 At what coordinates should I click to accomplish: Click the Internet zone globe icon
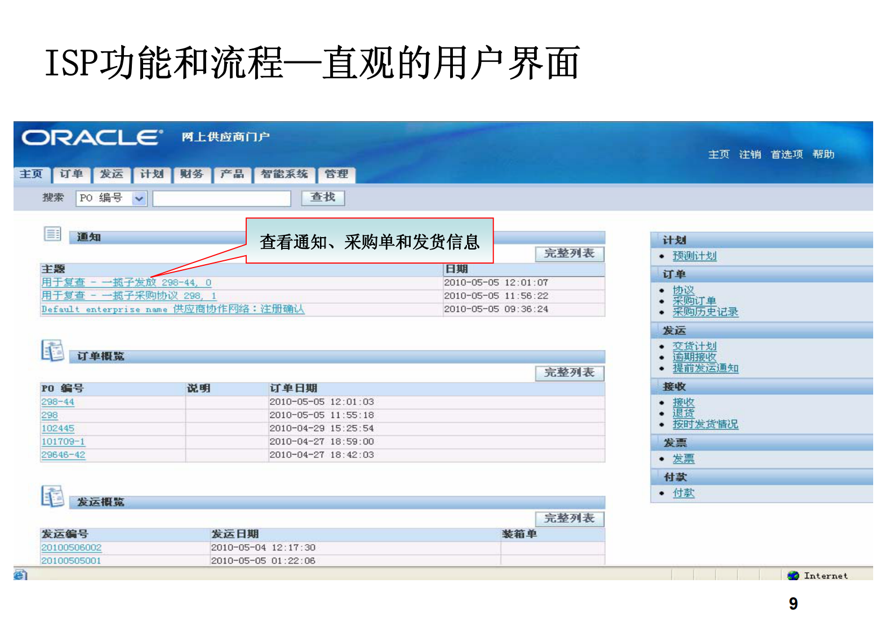point(793,575)
